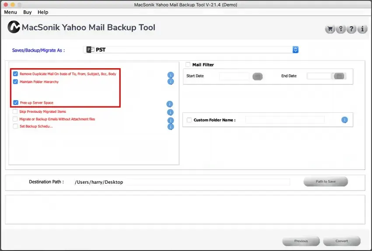Show info for Skip Previously Migrated Items
Screen dimensions: 372x251
click(x=170, y=112)
